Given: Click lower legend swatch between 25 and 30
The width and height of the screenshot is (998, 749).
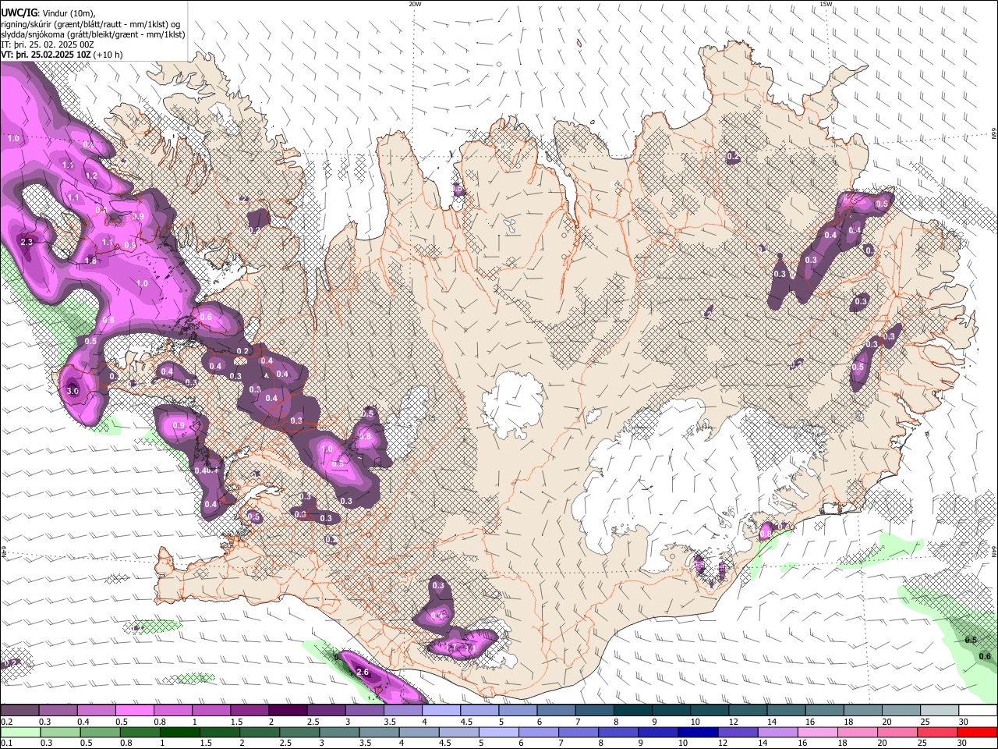Looking at the screenshot, I should [x=937, y=733].
